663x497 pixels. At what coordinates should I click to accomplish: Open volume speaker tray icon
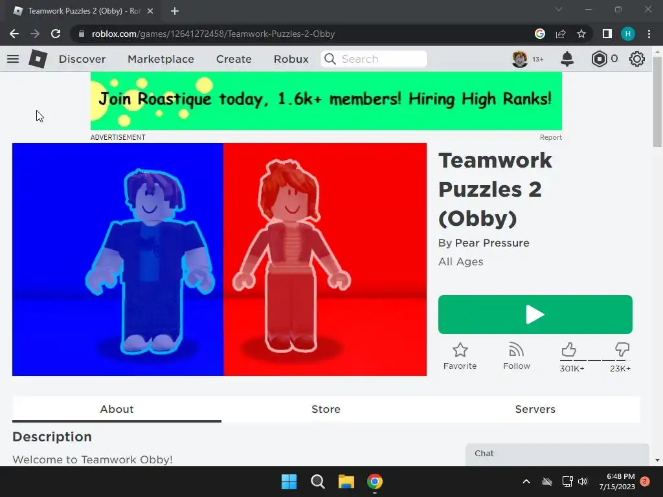583,481
